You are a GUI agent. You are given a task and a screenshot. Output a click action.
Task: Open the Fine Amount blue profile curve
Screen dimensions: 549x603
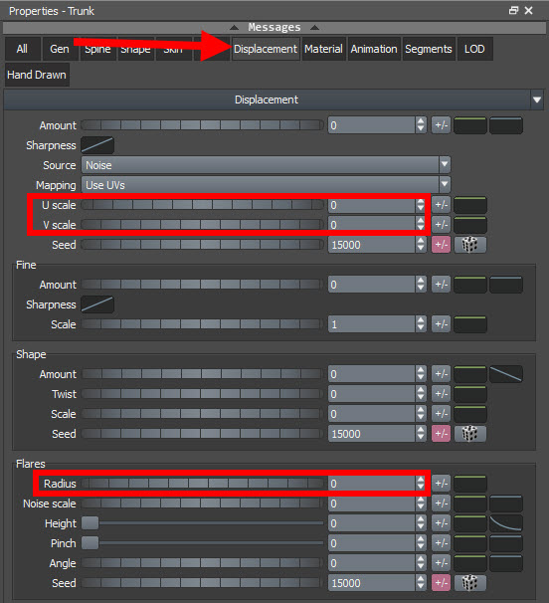click(506, 285)
